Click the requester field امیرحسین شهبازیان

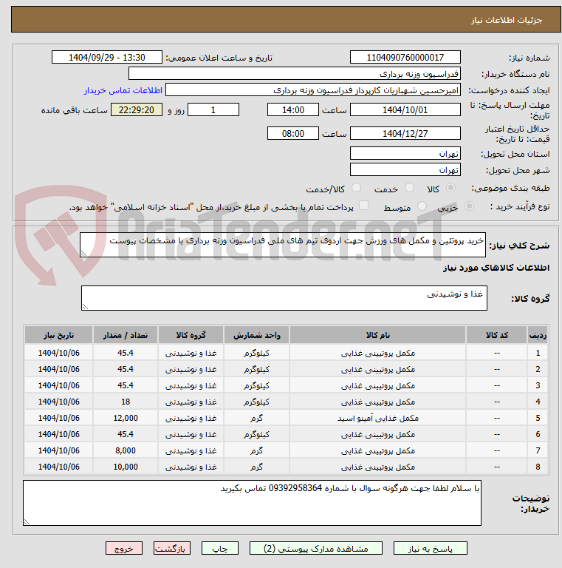(x=313, y=89)
